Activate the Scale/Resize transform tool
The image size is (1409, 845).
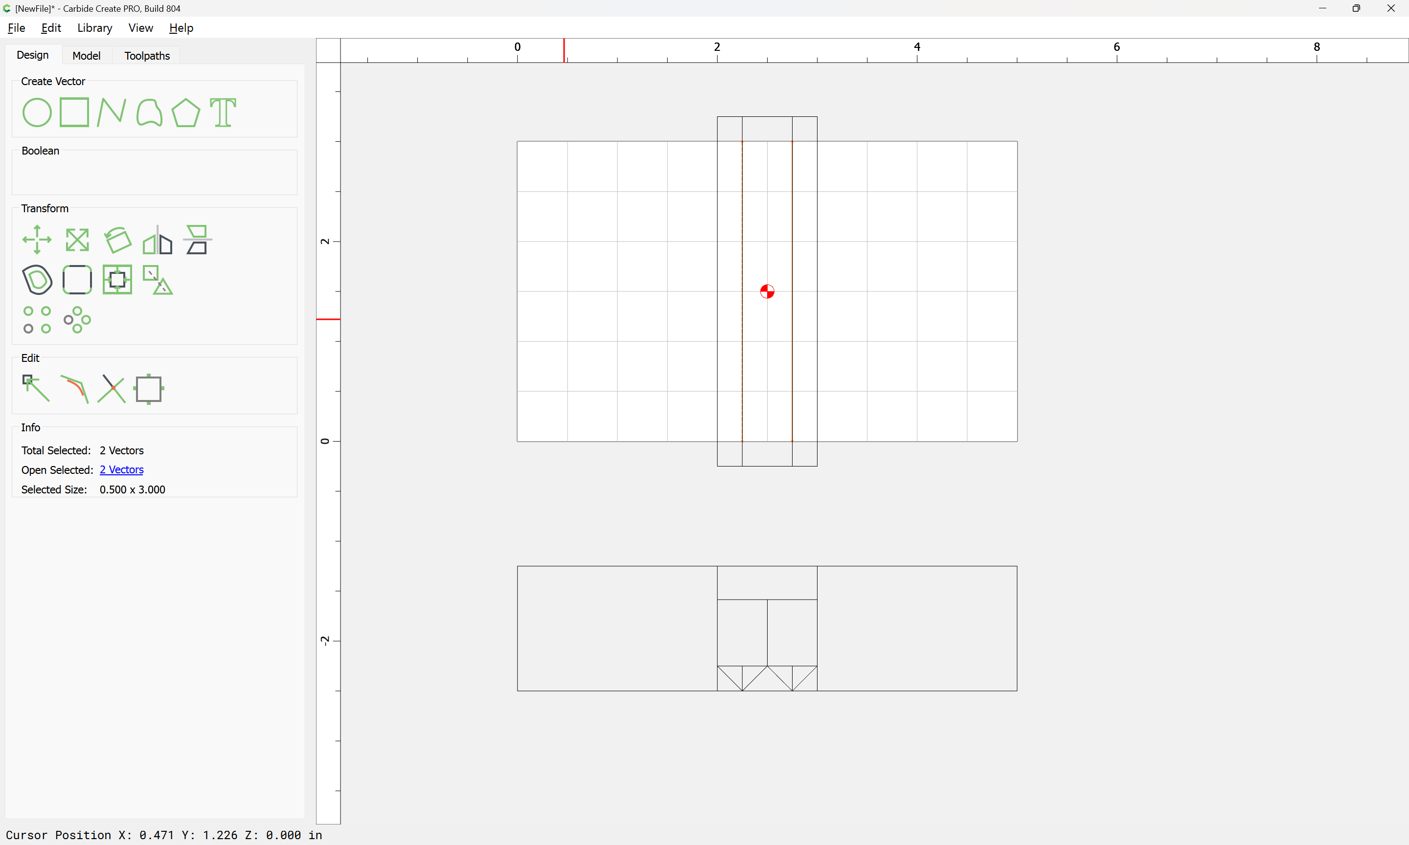77,240
